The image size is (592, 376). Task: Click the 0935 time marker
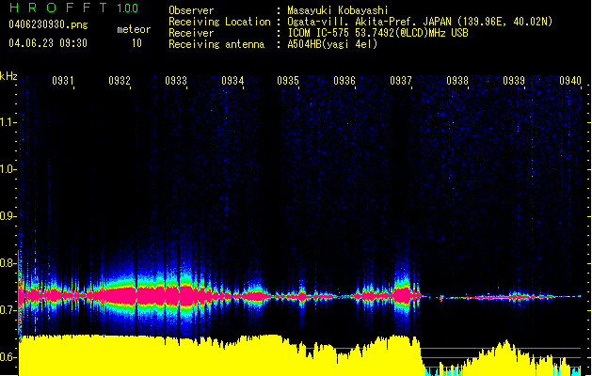pos(288,80)
